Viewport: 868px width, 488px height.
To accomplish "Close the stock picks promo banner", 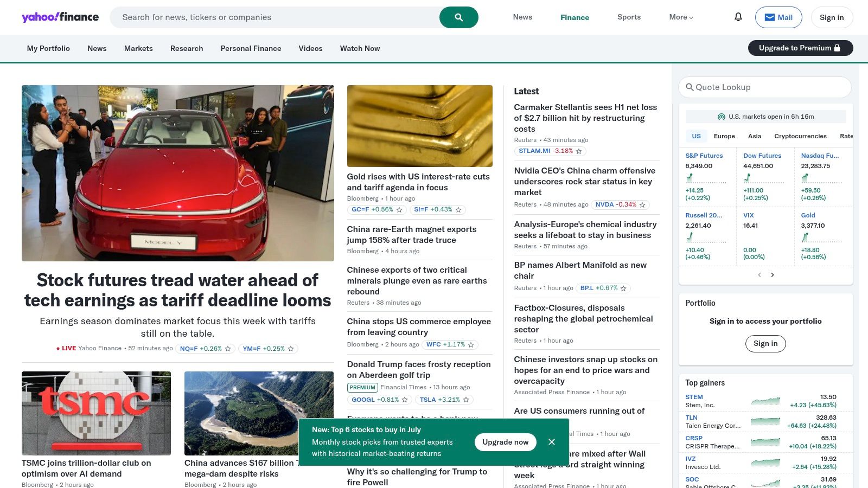I will (x=552, y=442).
